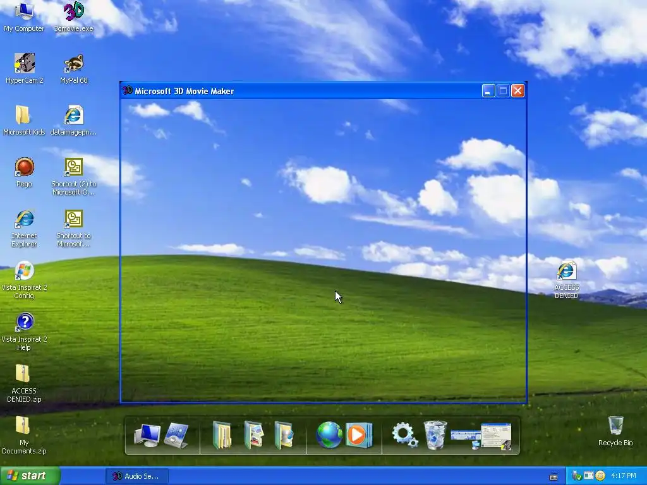
Task: Open the documents folder icon in dock
Action: point(222,434)
